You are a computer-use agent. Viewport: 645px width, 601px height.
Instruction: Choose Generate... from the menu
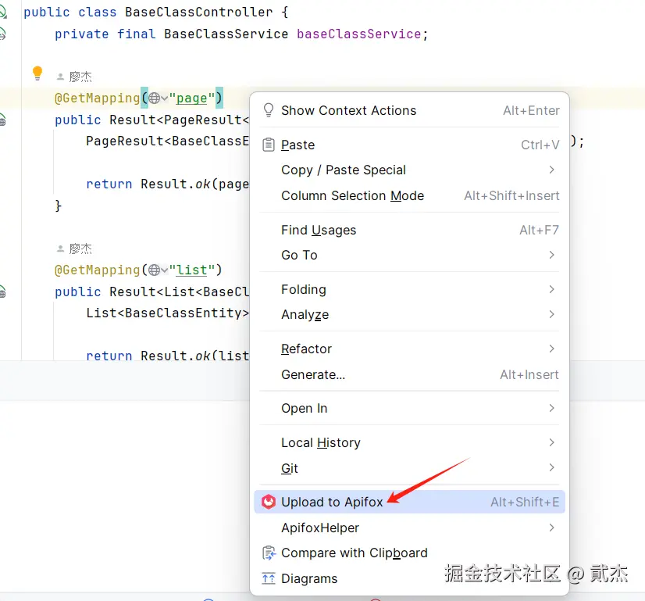point(409,374)
